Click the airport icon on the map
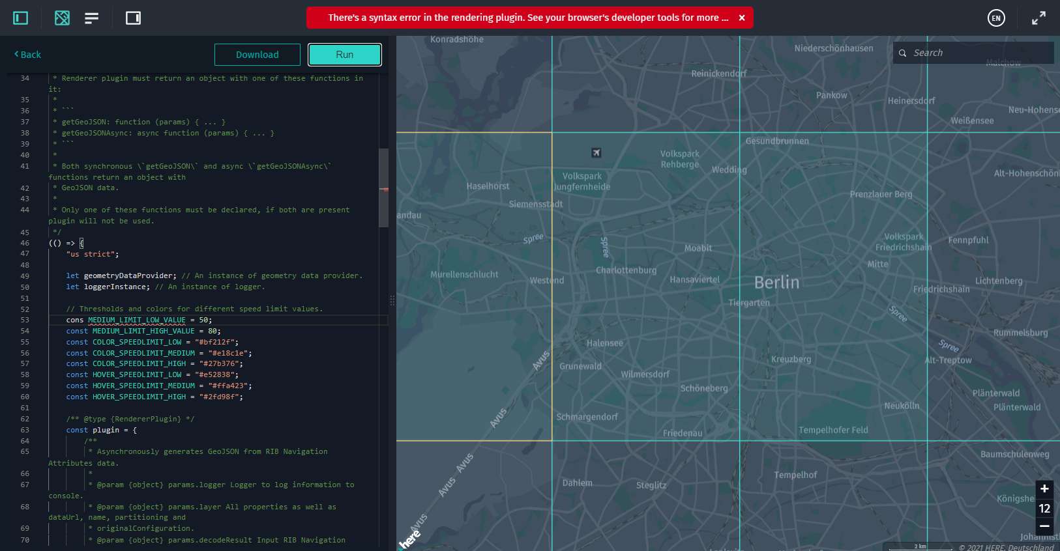This screenshot has width=1060, height=551. pos(596,152)
